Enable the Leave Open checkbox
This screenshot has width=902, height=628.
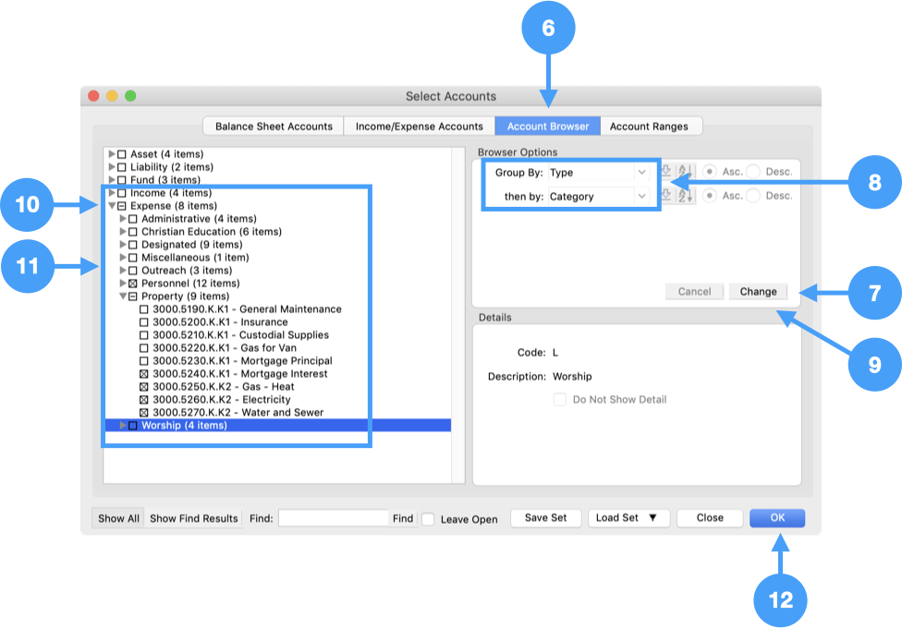click(x=428, y=519)
